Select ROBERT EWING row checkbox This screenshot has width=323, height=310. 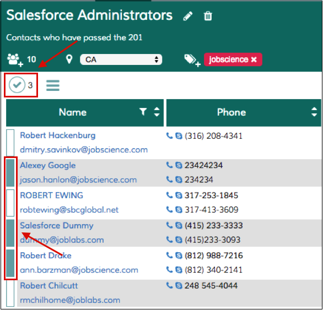click(10, 203)
